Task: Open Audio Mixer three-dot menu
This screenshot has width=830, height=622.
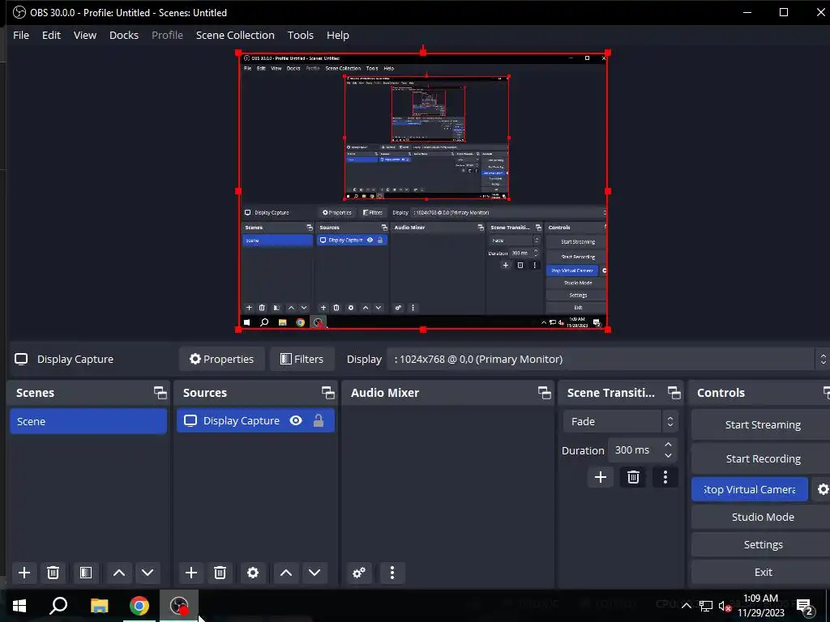Action: tap(392, 573)
